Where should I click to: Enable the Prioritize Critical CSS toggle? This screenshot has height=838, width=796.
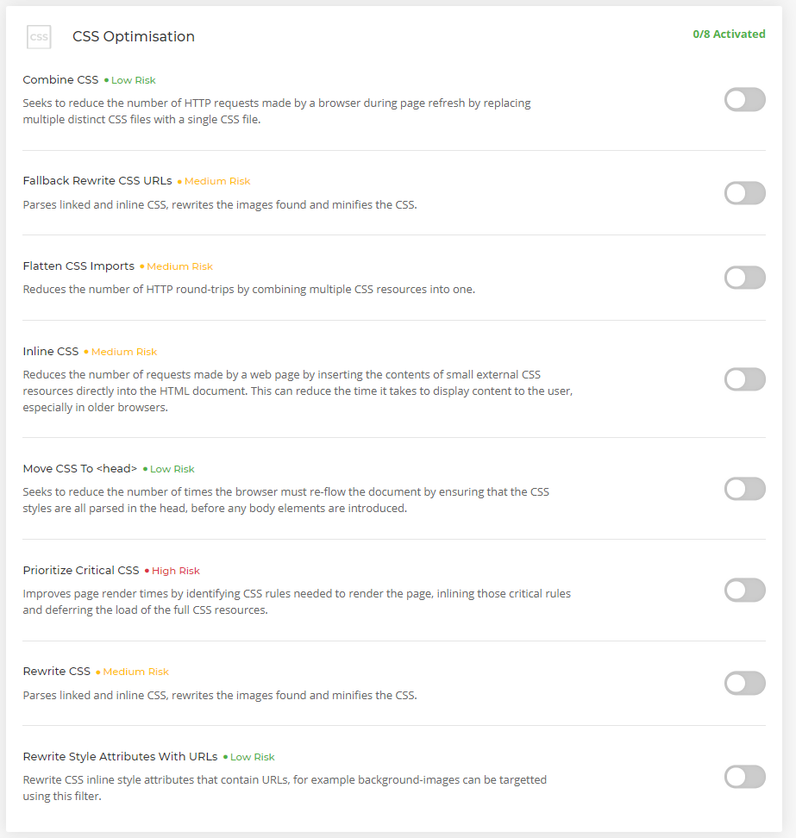point(744,590)
